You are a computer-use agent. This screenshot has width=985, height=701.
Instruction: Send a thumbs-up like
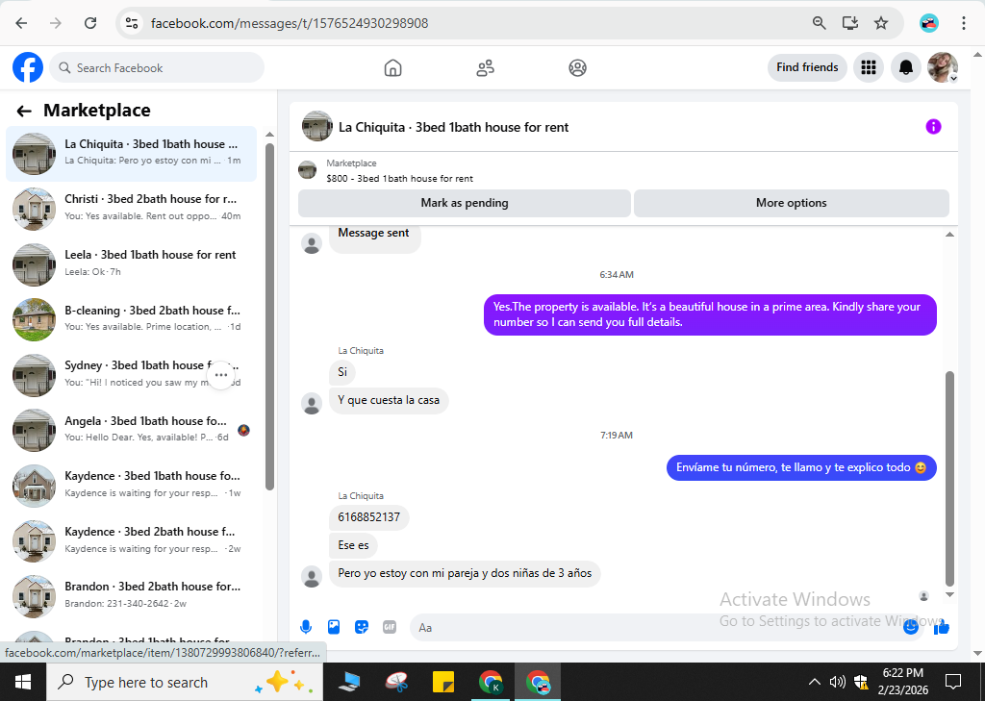point(942,627)
